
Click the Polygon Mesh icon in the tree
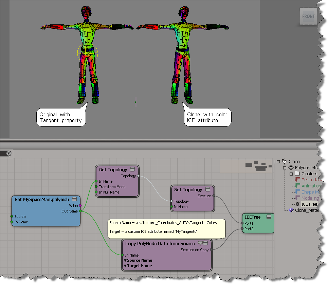pos(291,168)
